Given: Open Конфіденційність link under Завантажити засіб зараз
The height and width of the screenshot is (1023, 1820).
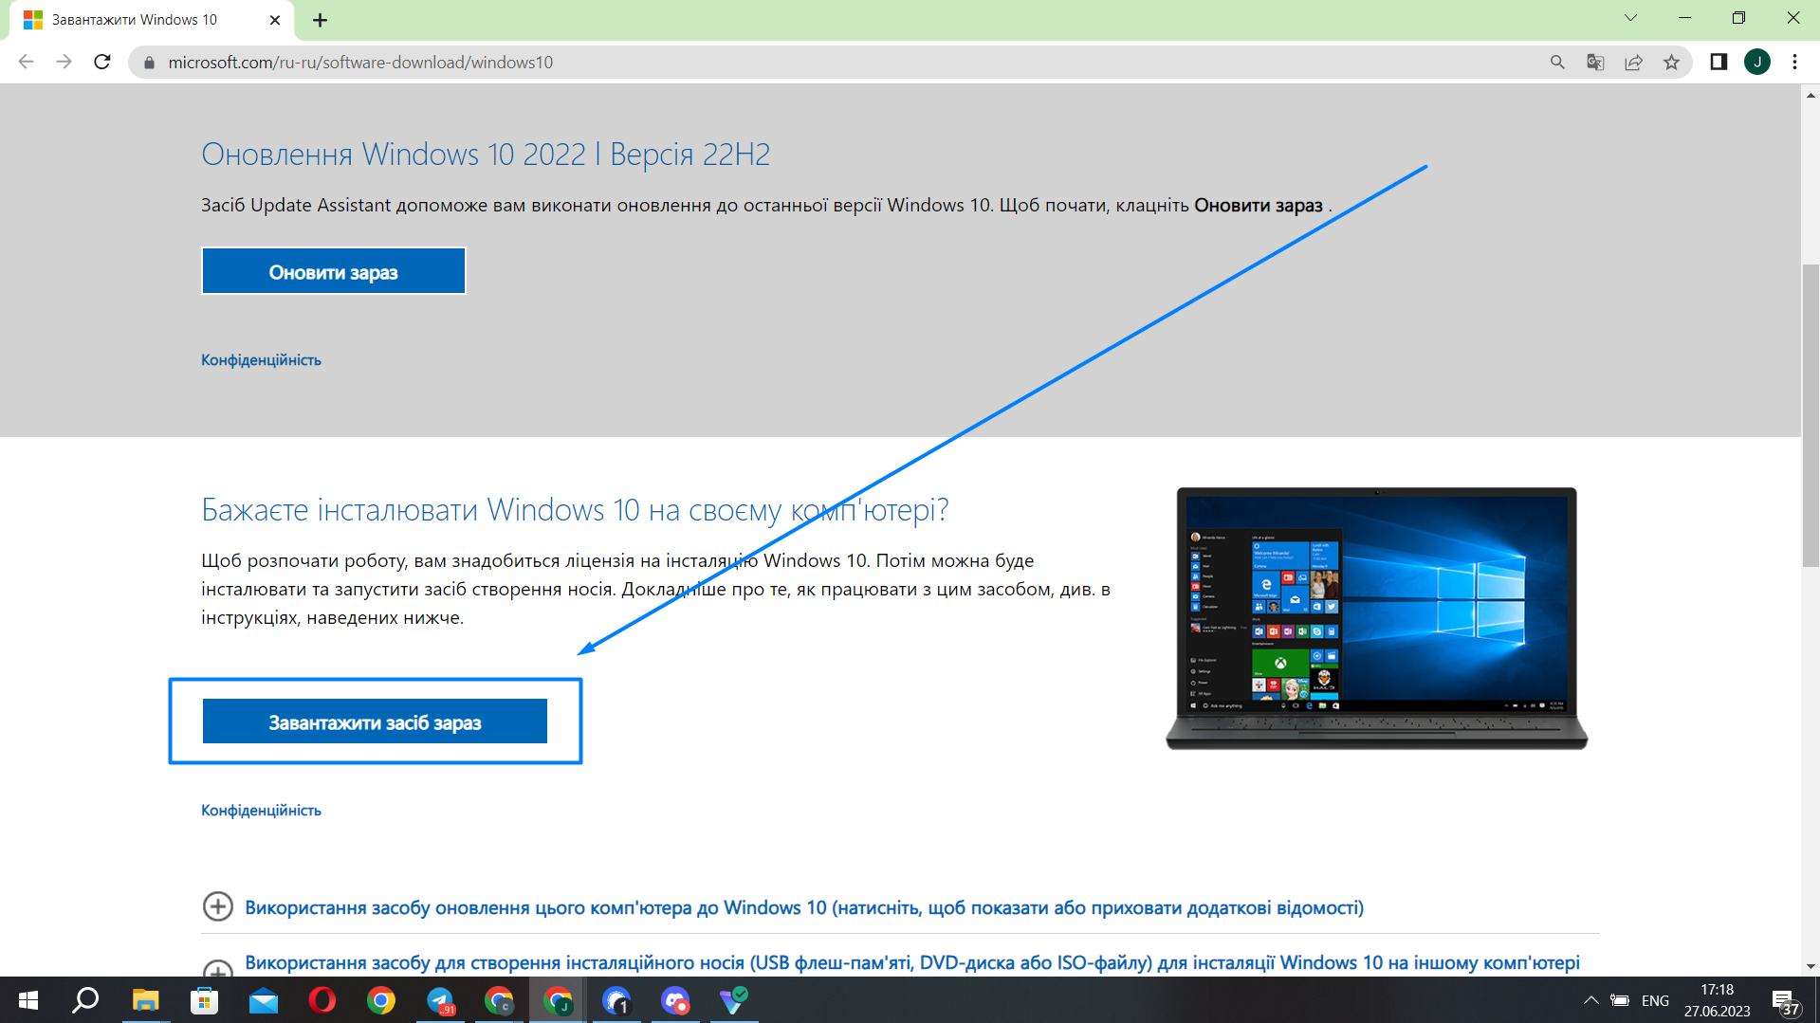Looking at the screenshot, I should coord(261,811).
